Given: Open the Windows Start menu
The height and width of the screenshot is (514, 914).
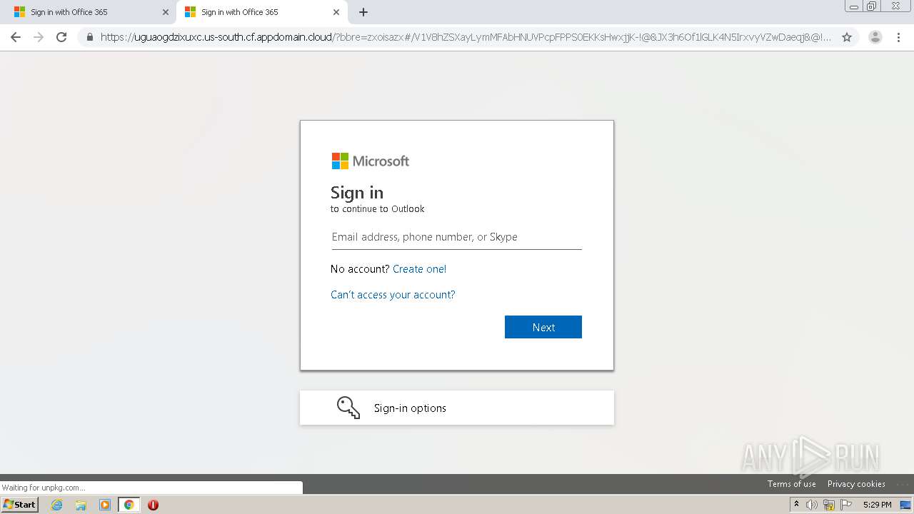Looking at the screenshot, I should pos(20,505).
